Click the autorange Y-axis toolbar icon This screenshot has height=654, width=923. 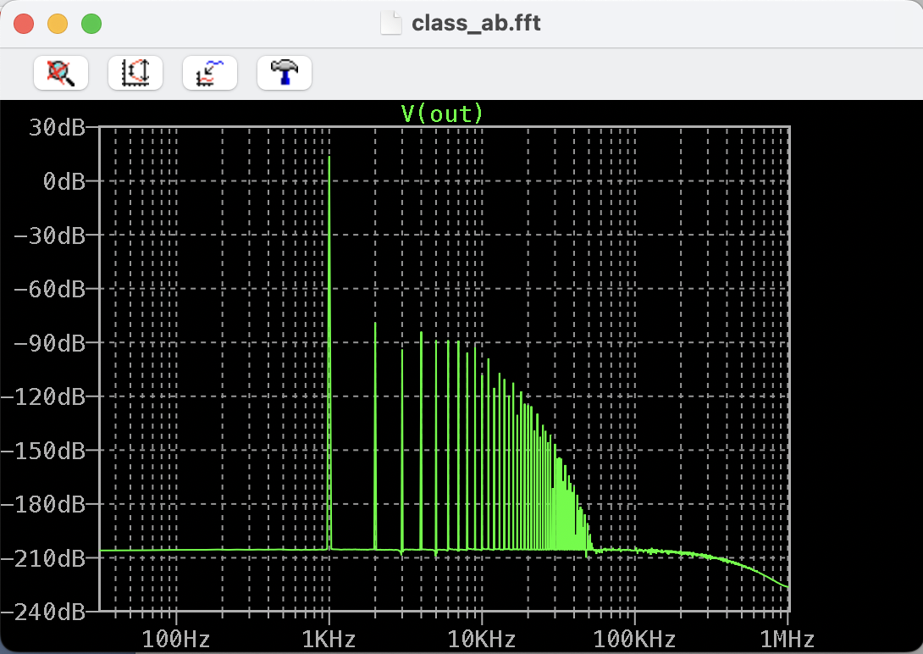click(135, 73)
